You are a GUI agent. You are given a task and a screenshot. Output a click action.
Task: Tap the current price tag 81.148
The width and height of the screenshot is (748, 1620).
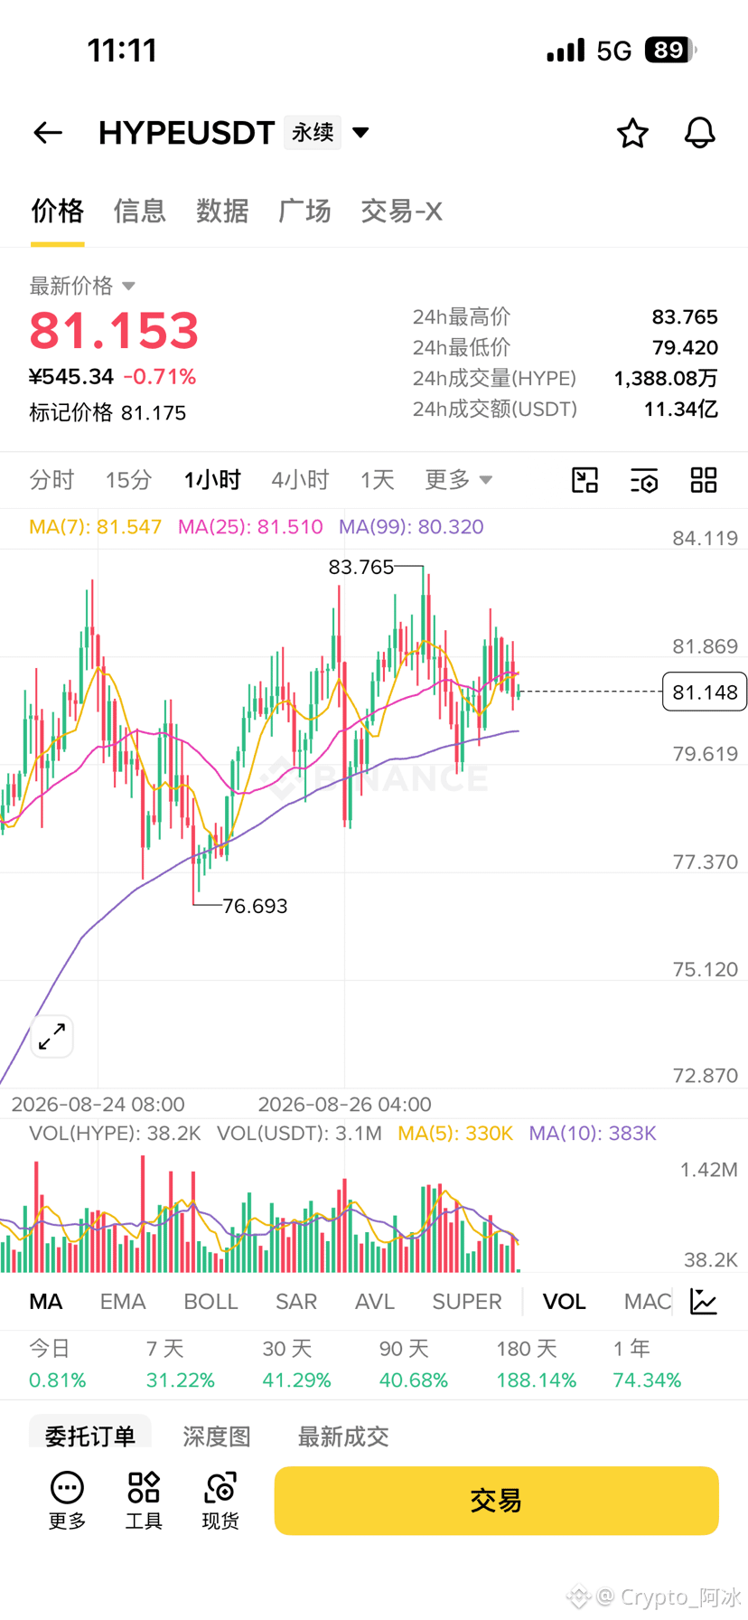click(705, 692)
